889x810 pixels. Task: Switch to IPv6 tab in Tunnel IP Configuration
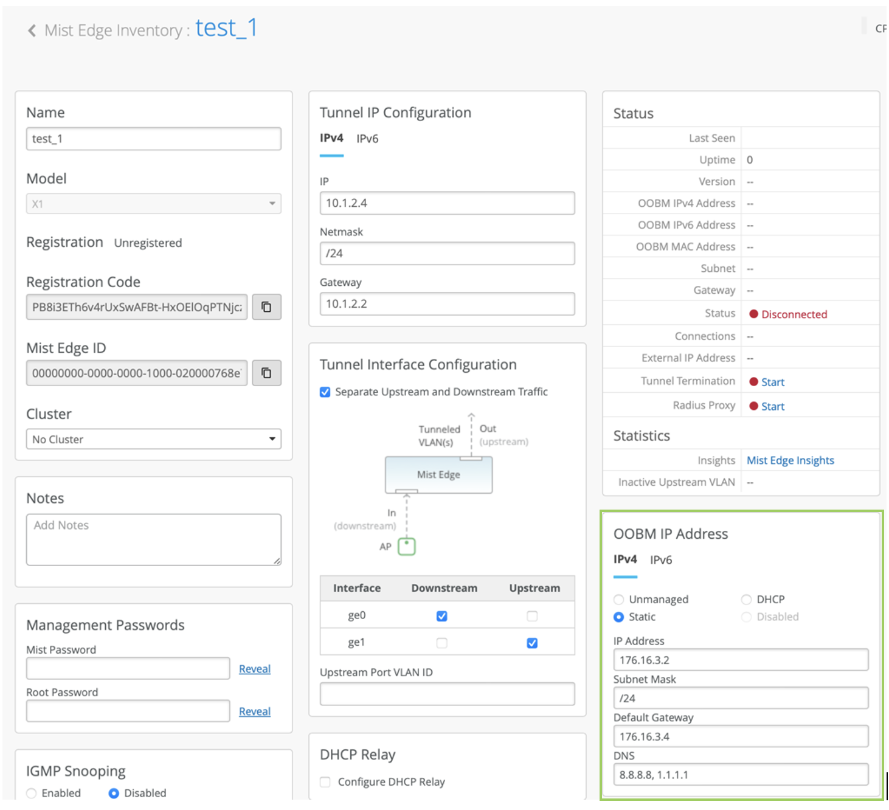(x=367, y=139)
